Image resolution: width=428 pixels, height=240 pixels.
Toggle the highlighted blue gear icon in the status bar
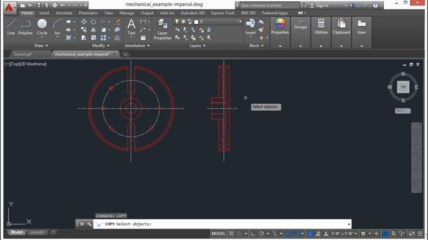point(386,233)
